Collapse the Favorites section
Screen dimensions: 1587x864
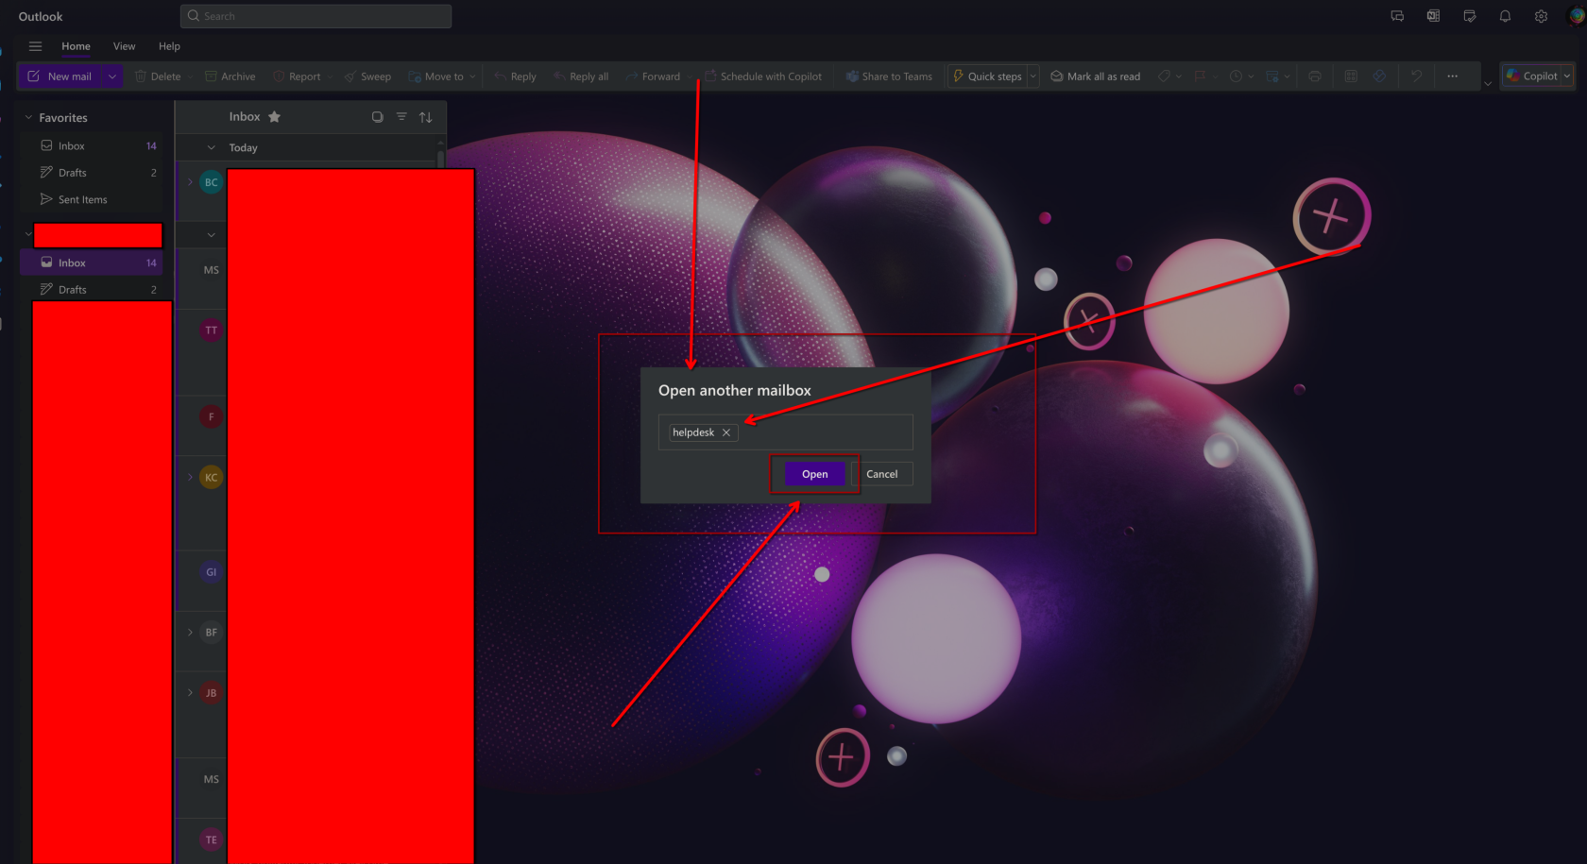pos(28,118)
